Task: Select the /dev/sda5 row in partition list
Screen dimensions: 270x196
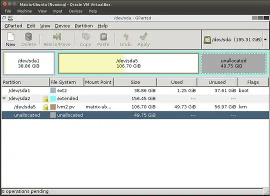Action: (135, 107)
